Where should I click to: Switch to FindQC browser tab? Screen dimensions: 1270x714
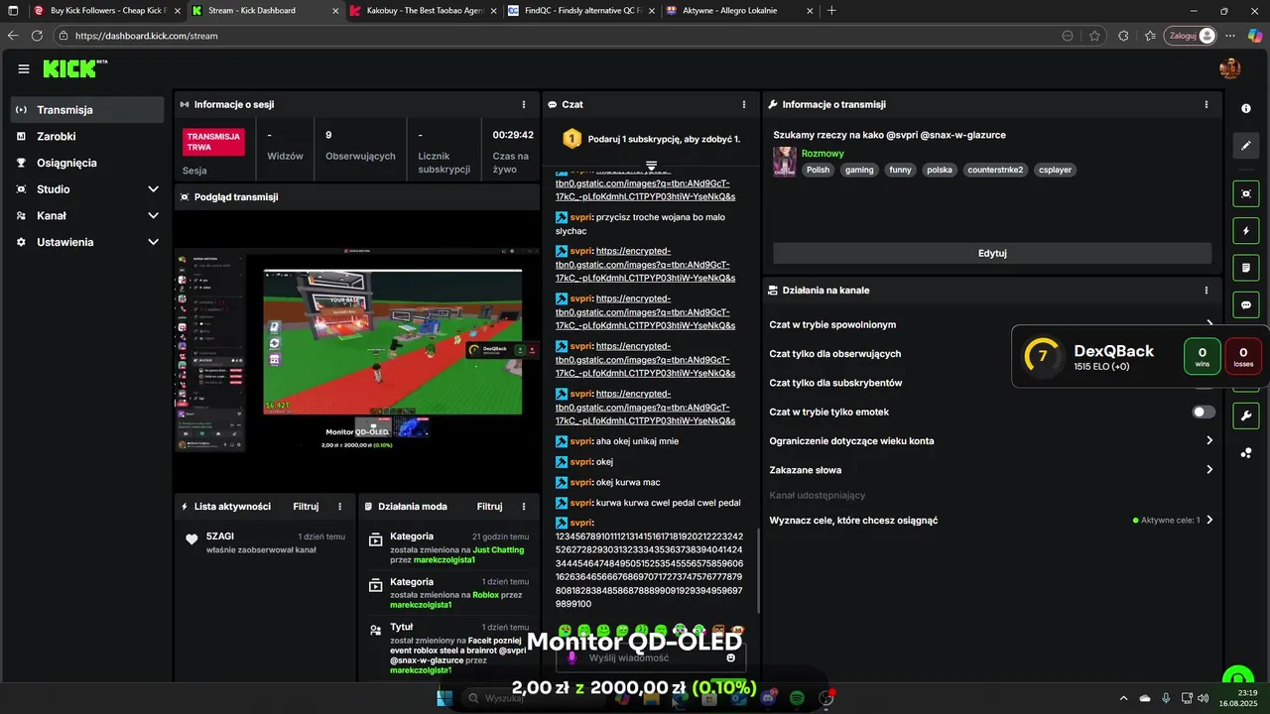[x=579, y=10]
